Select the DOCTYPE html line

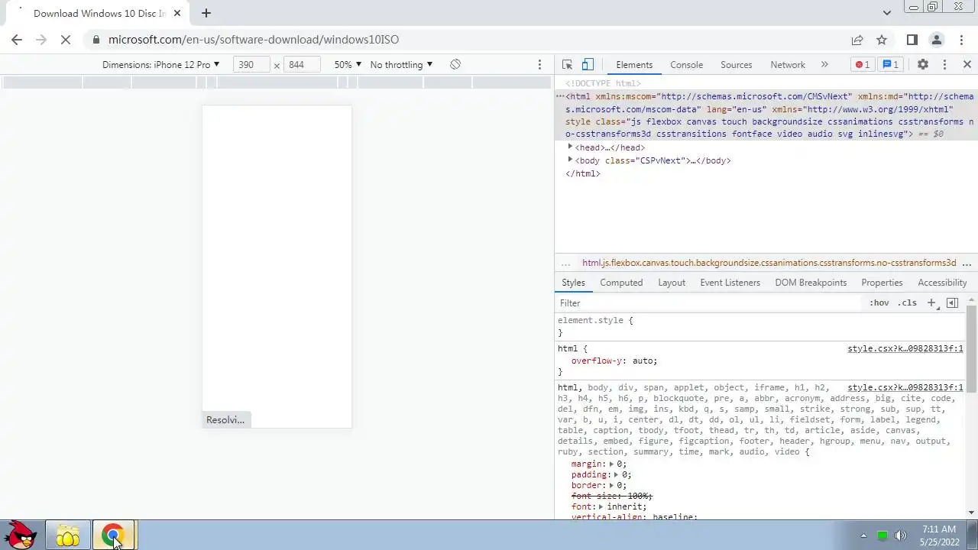tap(604, 83)
